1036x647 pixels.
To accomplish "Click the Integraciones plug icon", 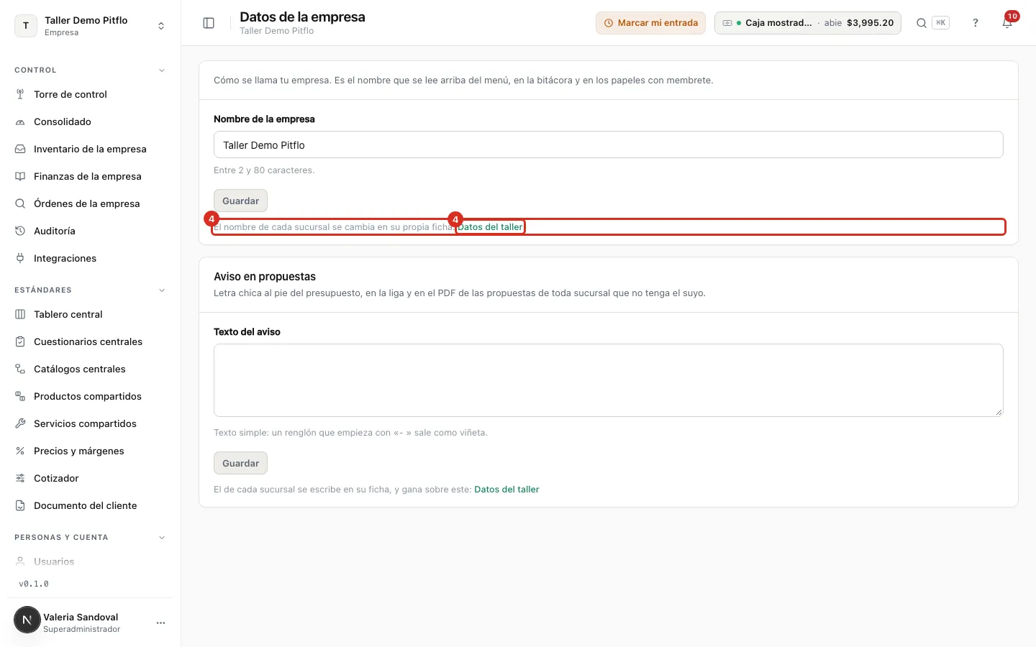I will pos(20,258).
